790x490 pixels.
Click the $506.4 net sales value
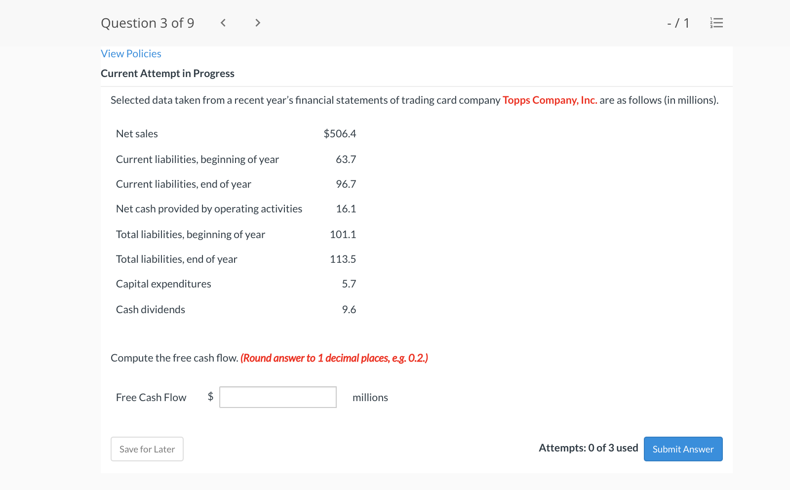coord(340,133)
